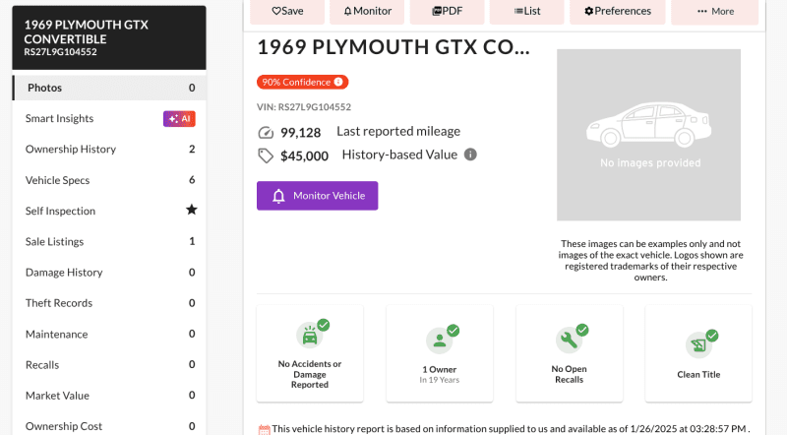787x435 pixels.
Task: Click the info icon in Confidence badge
Action: point(338,83)
